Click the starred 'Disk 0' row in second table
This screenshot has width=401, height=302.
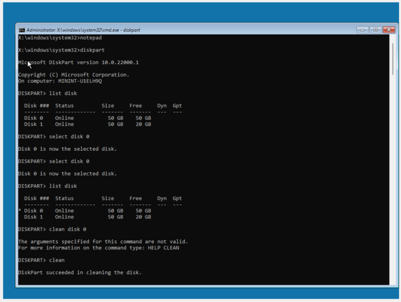(x=85, y=211)
